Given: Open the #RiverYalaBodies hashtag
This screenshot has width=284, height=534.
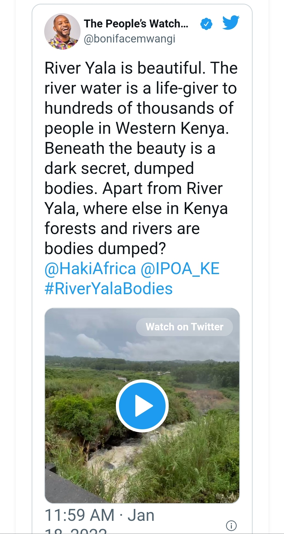Looking at the screenshot, I should coord(108,289).
